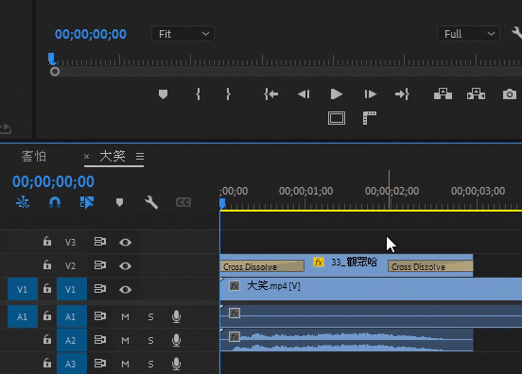Toggle A1 track targeting
The image size is (522, 374).
tap(72, 316)
